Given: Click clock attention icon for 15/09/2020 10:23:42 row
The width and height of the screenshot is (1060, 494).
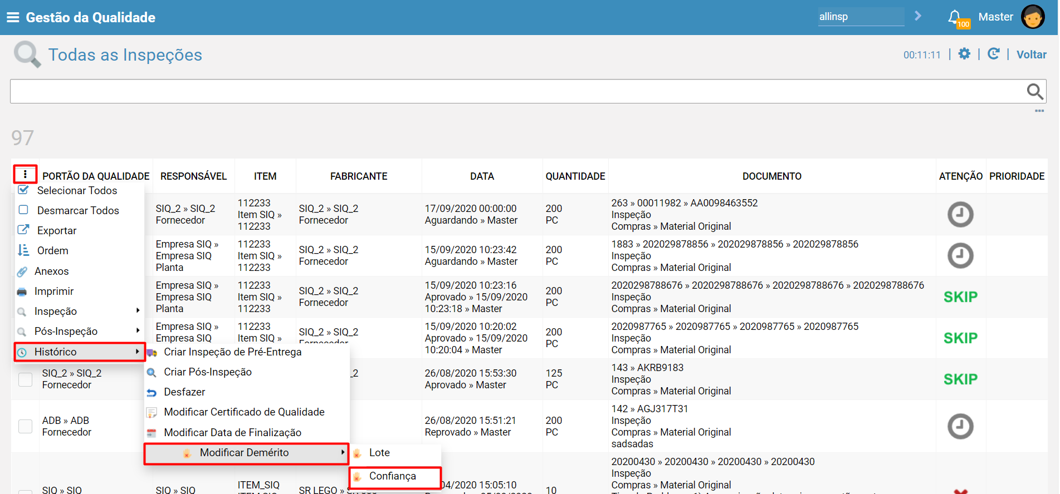Looking at the screenshot, I should point(960,255).
